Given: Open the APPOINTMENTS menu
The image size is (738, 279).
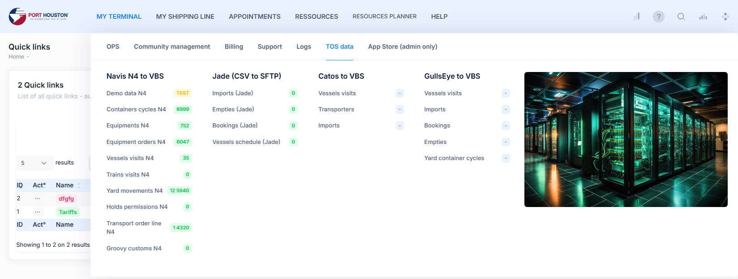Looking at the screenshot, I should (254, 17).
